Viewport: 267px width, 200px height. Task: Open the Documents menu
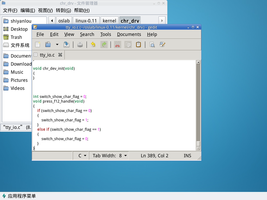coord(129,34)
